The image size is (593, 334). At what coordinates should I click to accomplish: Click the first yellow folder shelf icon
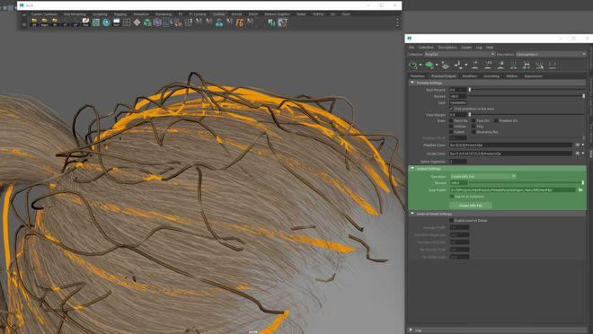tap(34, 22)
